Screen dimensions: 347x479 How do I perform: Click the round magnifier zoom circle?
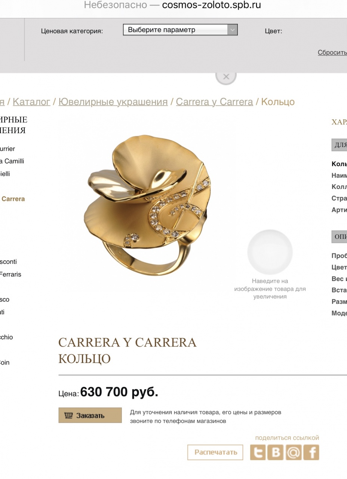[270, 252]
